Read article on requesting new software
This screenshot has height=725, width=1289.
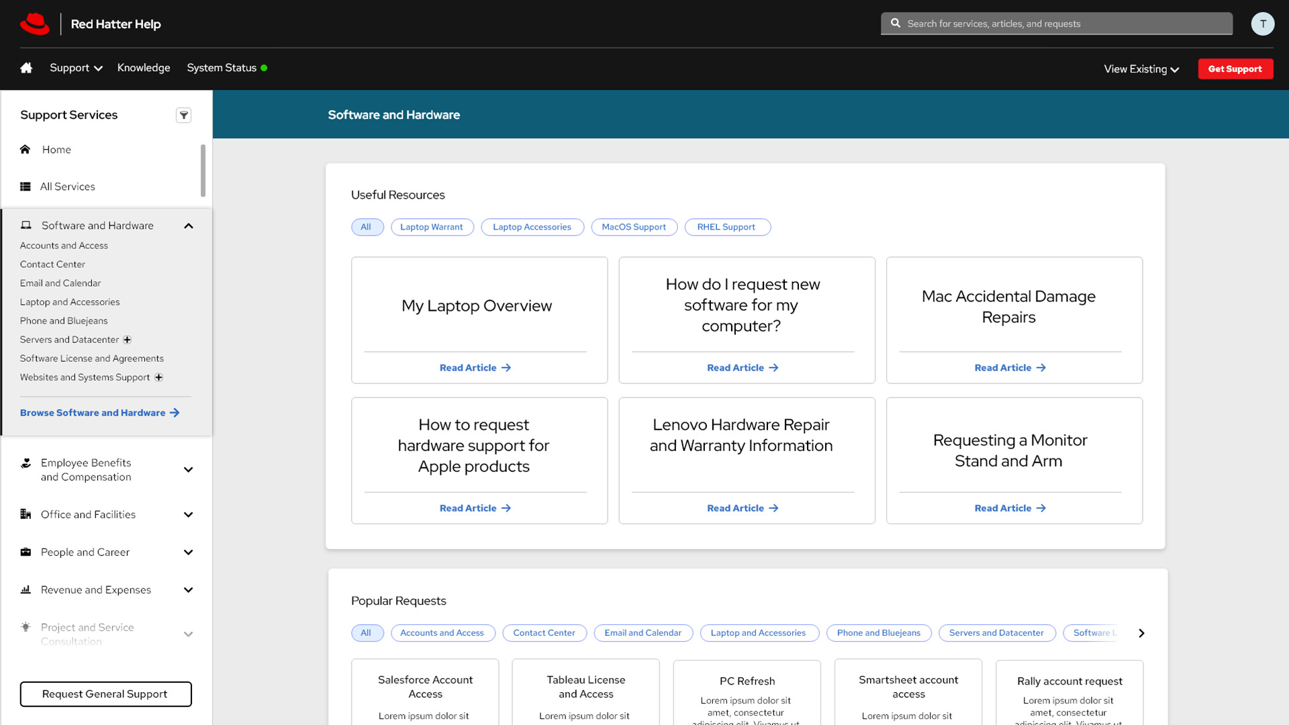pyautogui.click(x=743, y=368)
